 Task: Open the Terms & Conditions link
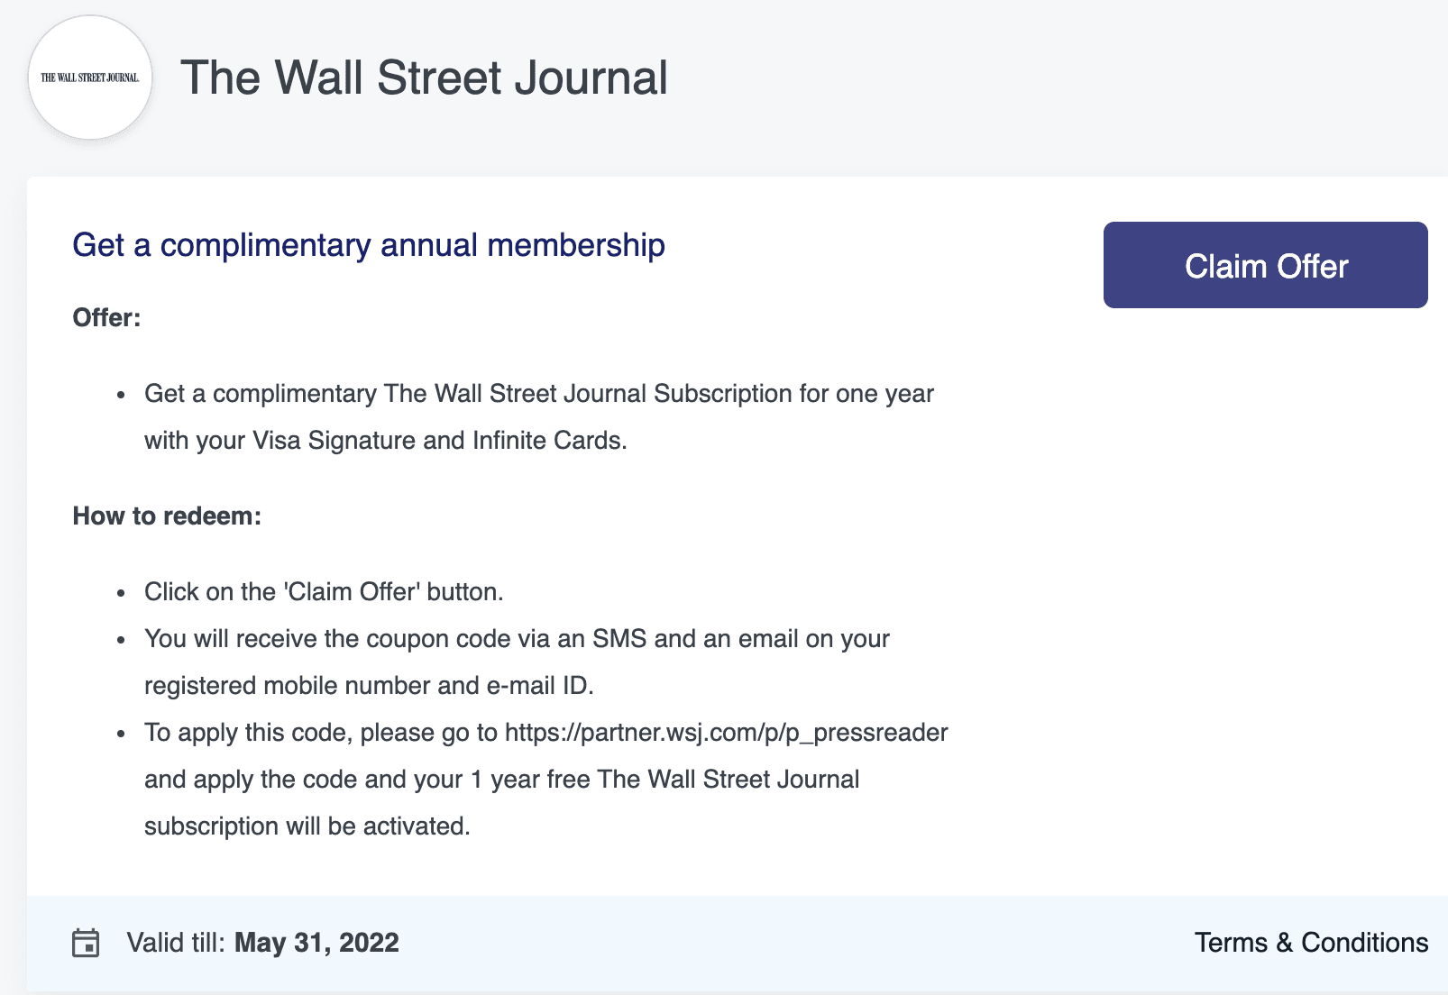[1311, 943]
